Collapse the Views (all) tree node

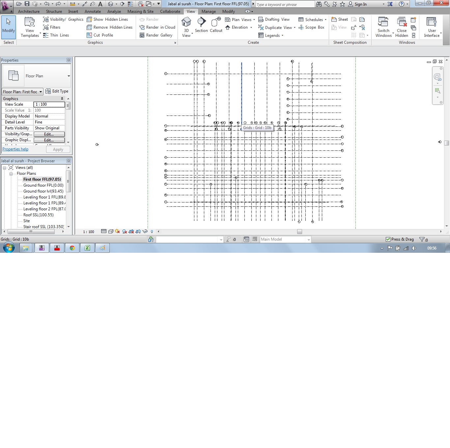tap(4, 168)
